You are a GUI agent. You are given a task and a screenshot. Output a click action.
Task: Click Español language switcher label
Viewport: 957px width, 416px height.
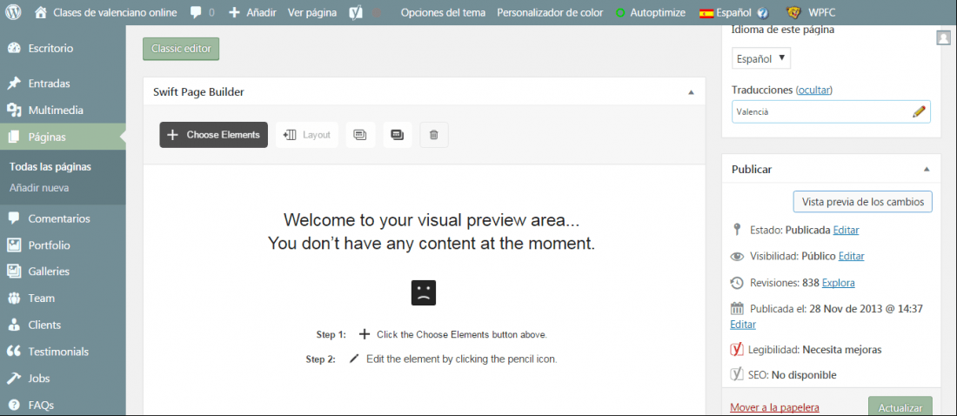click(734, 12)
